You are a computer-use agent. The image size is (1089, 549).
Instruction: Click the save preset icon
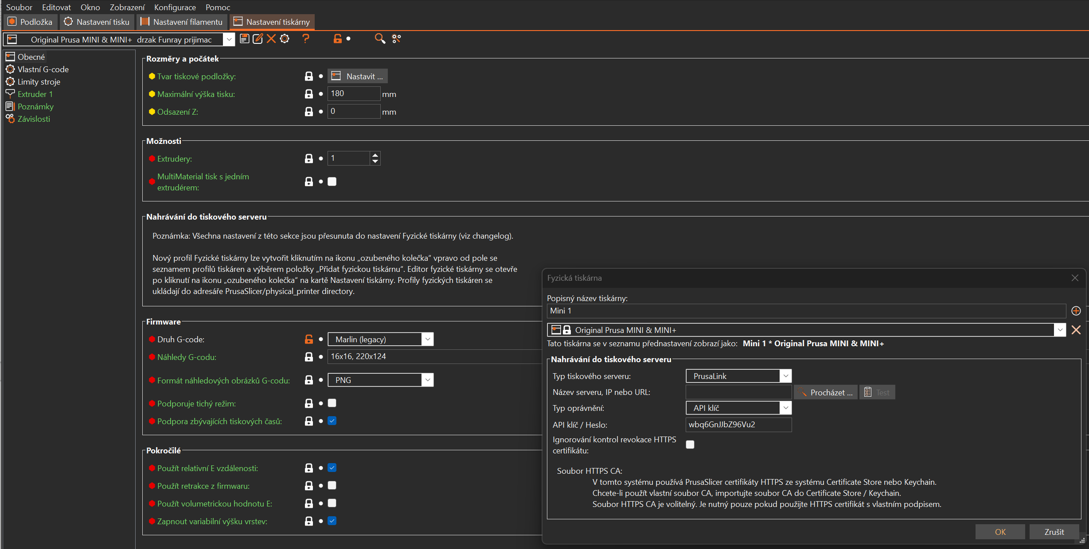tap(244, 39)
